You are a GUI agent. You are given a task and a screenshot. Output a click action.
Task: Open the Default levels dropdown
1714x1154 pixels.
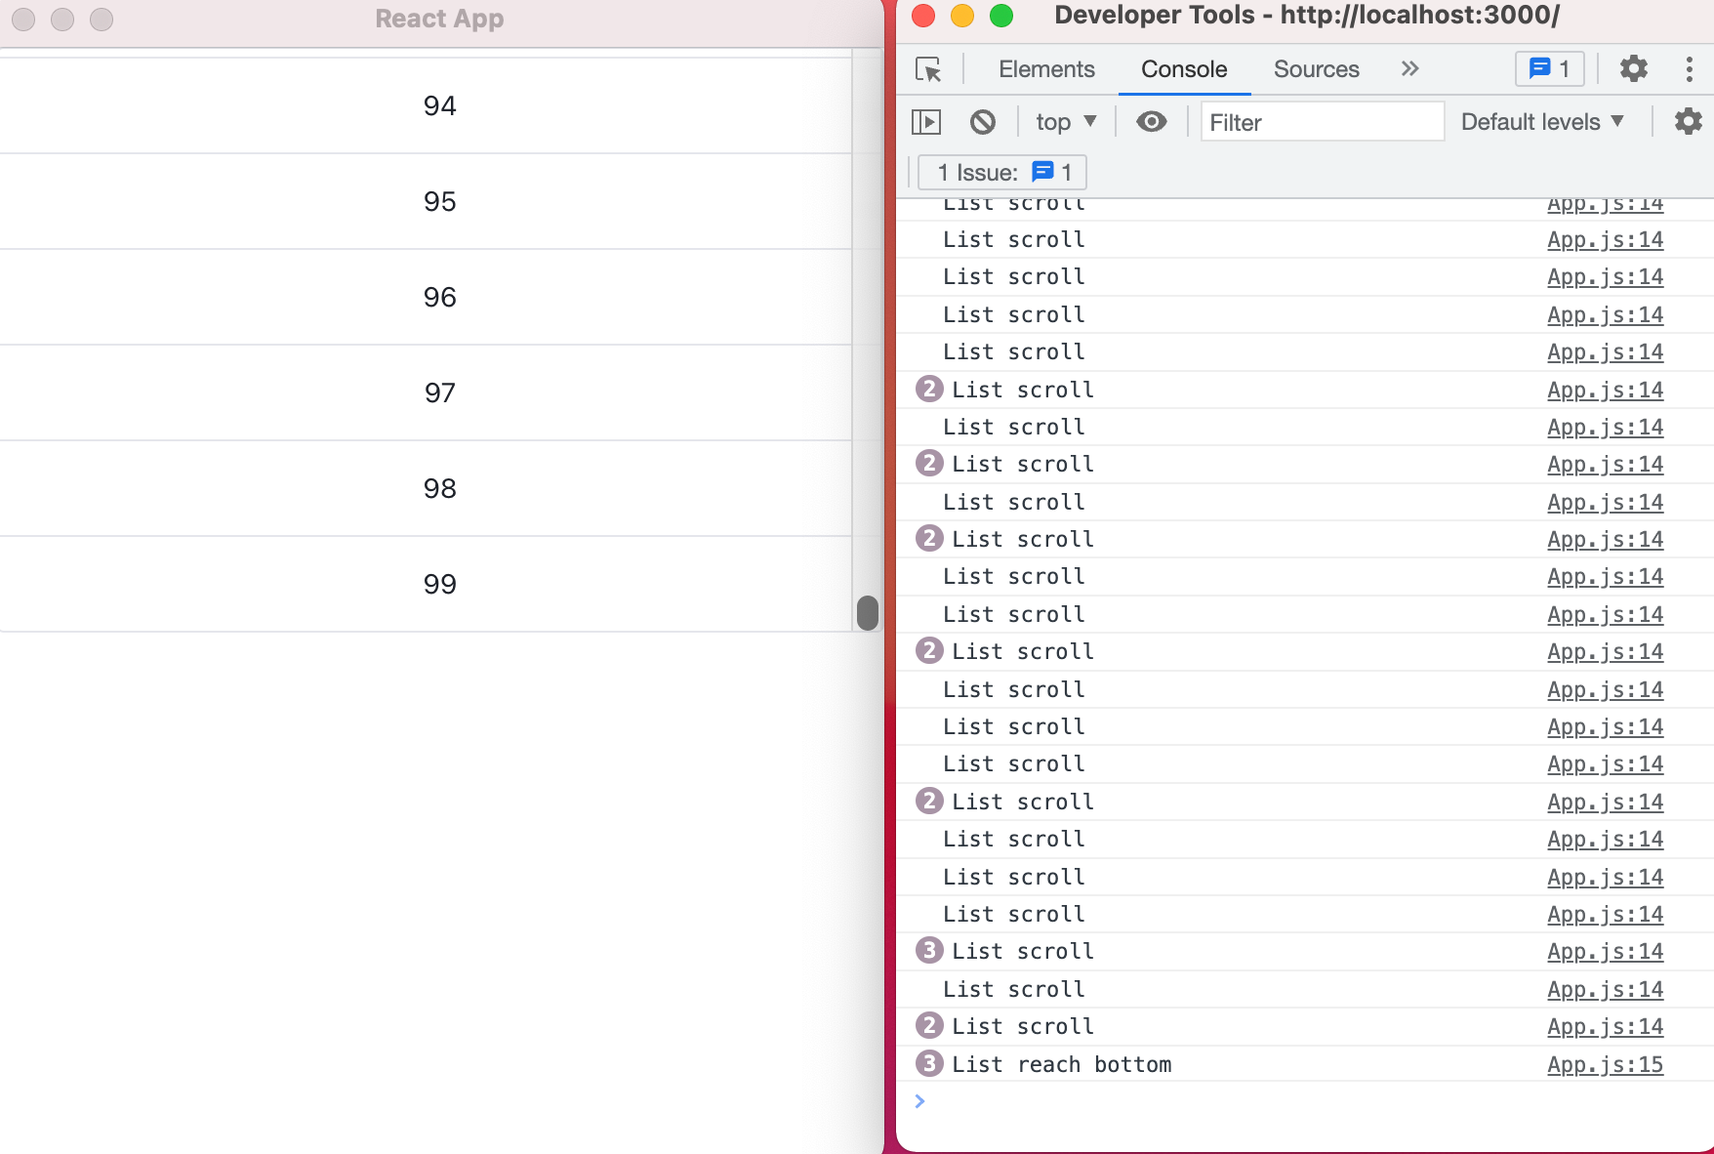coord(1540,121)
